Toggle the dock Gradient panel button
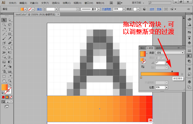Viewport: 193px width, 124px height. tap(189, 56)
